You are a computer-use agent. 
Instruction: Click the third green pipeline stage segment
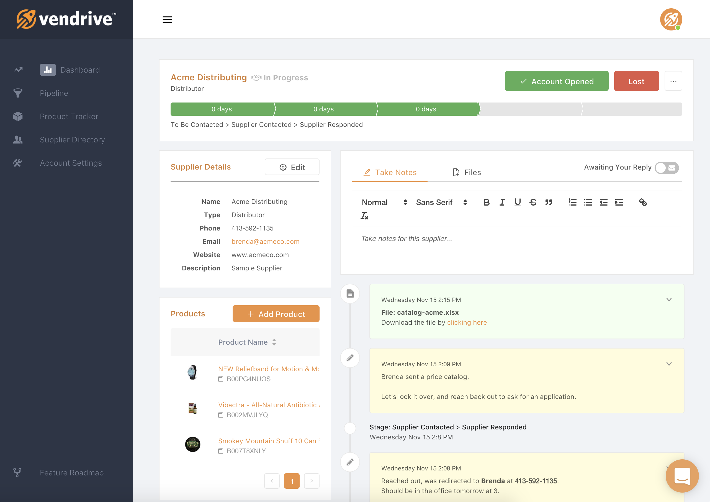tap(426, 109)
